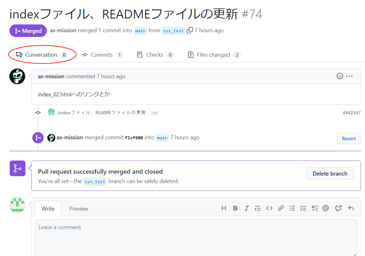Image resolution: width=365 pixels, height=256 pixels.
Task: Copy the sys_test branch name
Action: tap(190, 31)
